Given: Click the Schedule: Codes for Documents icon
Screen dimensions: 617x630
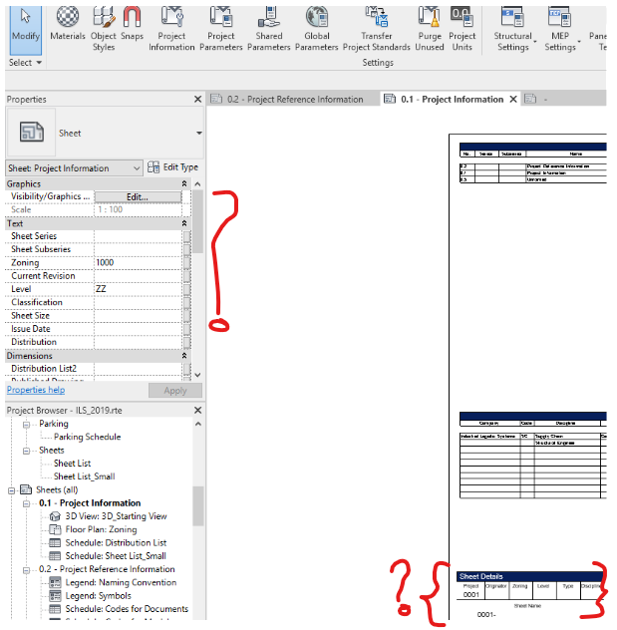Looking at the screenshot, I should (55, 609).
